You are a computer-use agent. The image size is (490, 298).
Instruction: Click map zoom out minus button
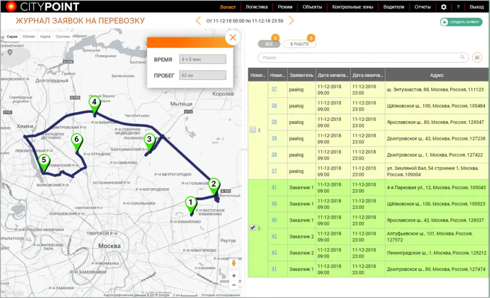(x=234, y=285)
